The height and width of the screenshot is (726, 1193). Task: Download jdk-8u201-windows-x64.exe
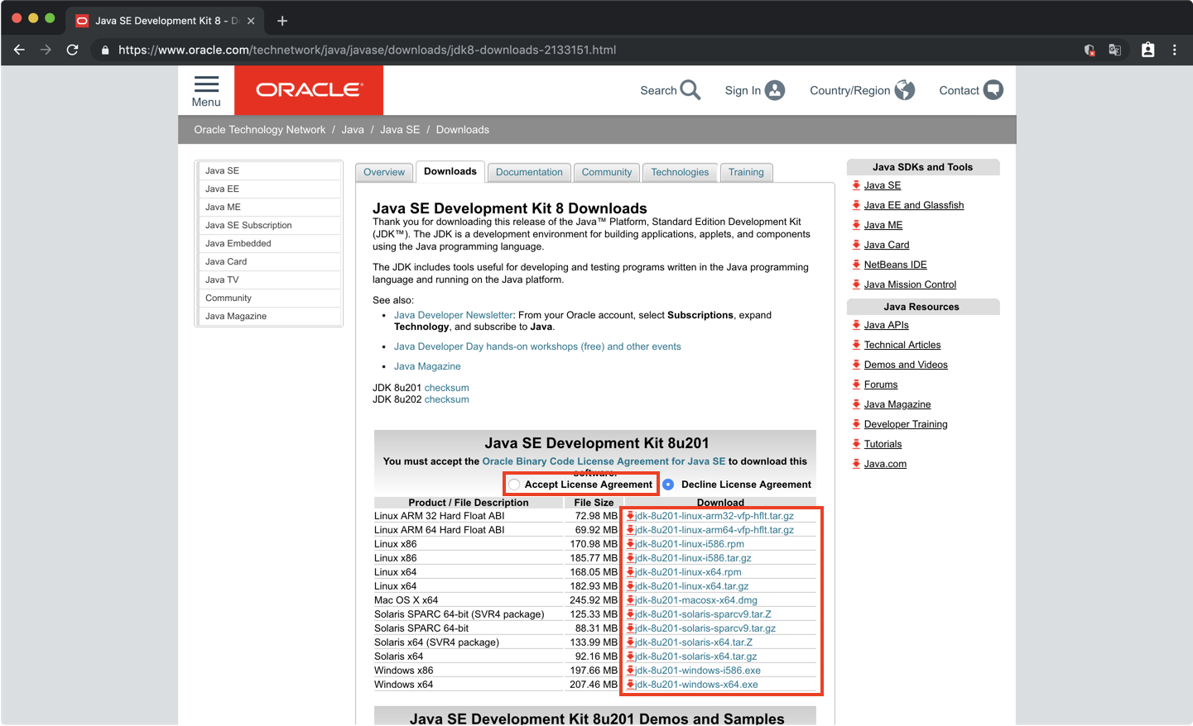696,685
